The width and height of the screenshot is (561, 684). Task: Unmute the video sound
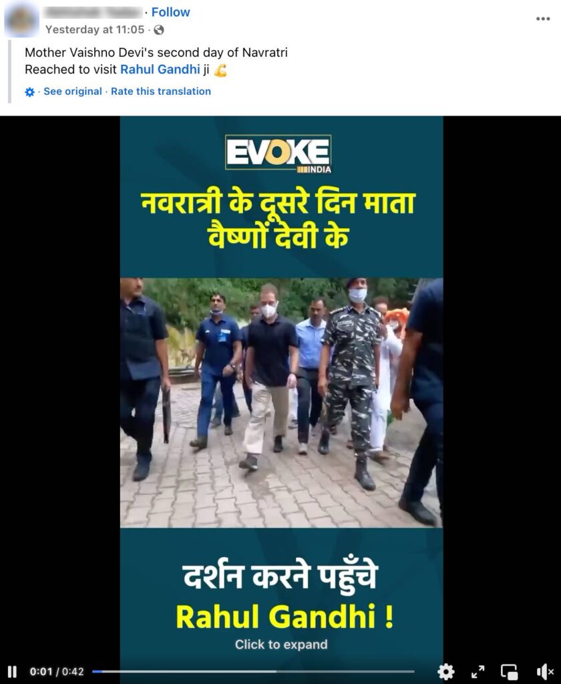[x=545, y=671]
